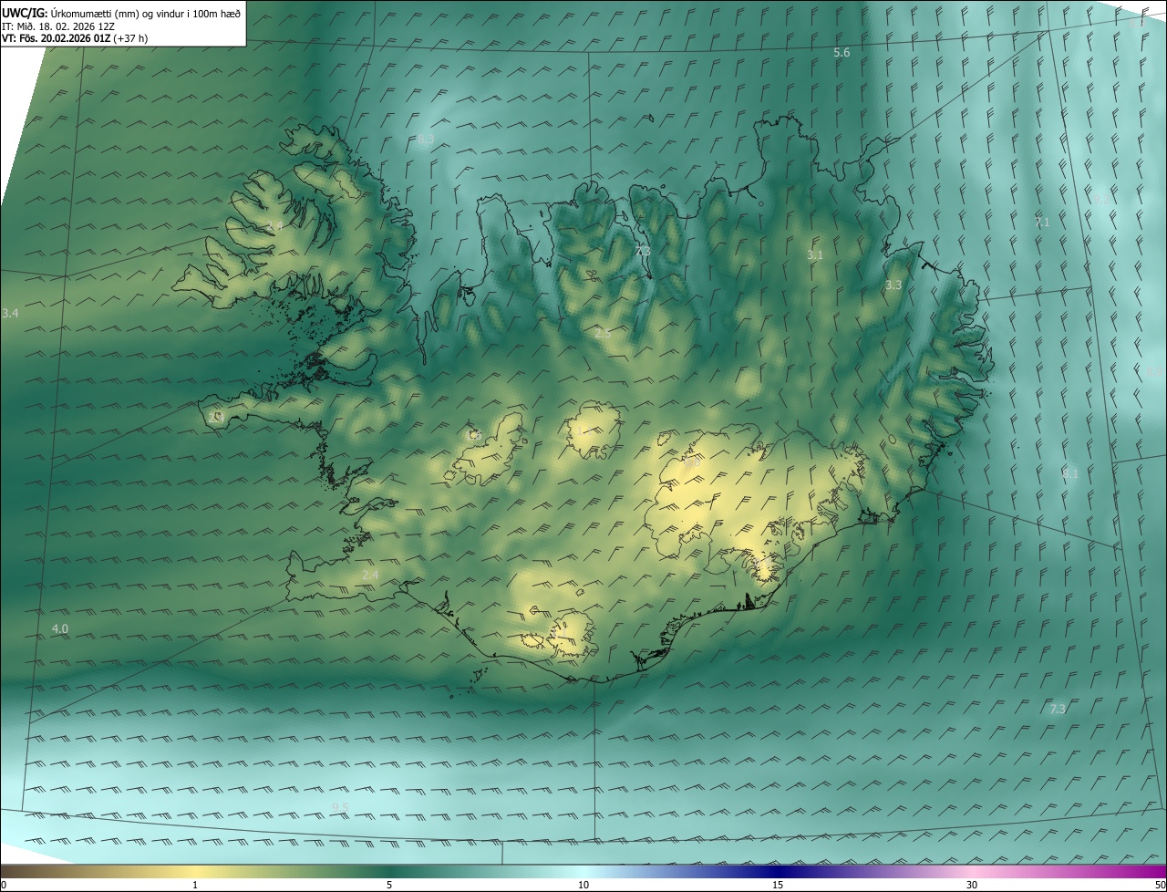Screen dimensions: 1167x892
Task: Click the 9.5 value label on the map
Action: (x=339, y=807)
